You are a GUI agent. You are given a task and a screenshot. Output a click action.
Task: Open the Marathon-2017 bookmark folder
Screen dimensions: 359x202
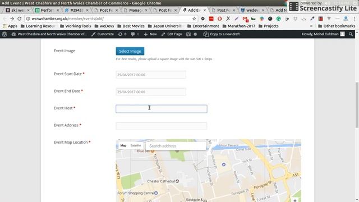239,26
